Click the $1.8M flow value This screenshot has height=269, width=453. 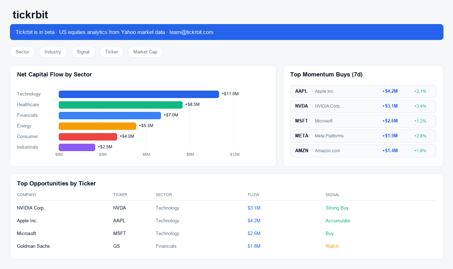point(254,246)
